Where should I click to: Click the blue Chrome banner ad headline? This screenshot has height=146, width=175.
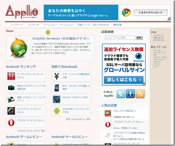pos(67,11)
